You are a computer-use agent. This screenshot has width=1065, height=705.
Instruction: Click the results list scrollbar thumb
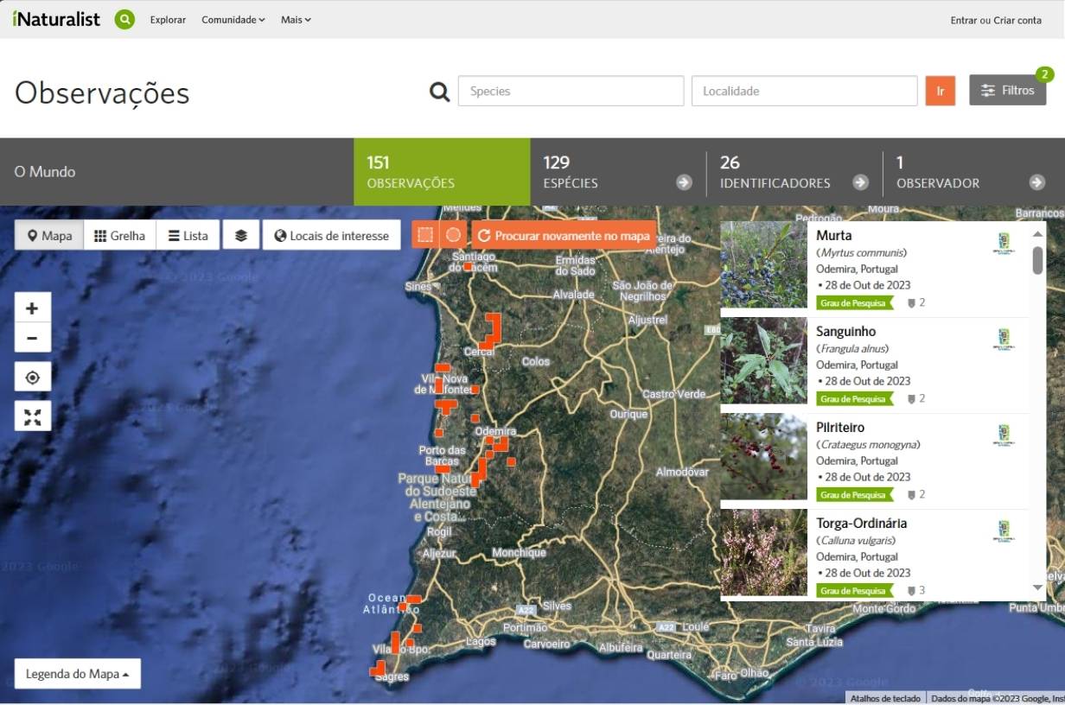pos(1037,260)
